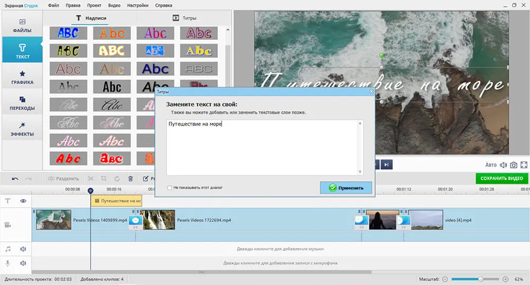Select the silhouette clip thumbnail

click(383, 219)
